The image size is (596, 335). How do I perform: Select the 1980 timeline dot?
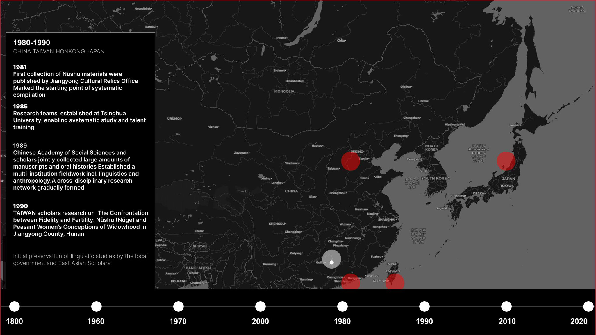(342, 307)
